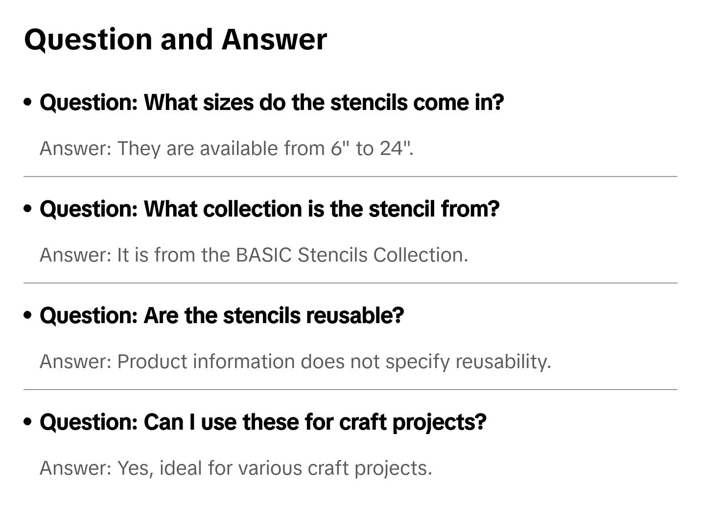This screenshot has width=701, height=524.
Task: Click the bullet before the reusable question
Action: (x=28, y=315)
